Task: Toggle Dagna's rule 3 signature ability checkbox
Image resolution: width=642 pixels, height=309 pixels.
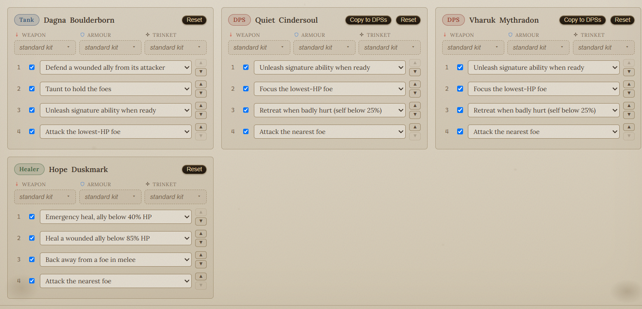Action: point(32,110)
